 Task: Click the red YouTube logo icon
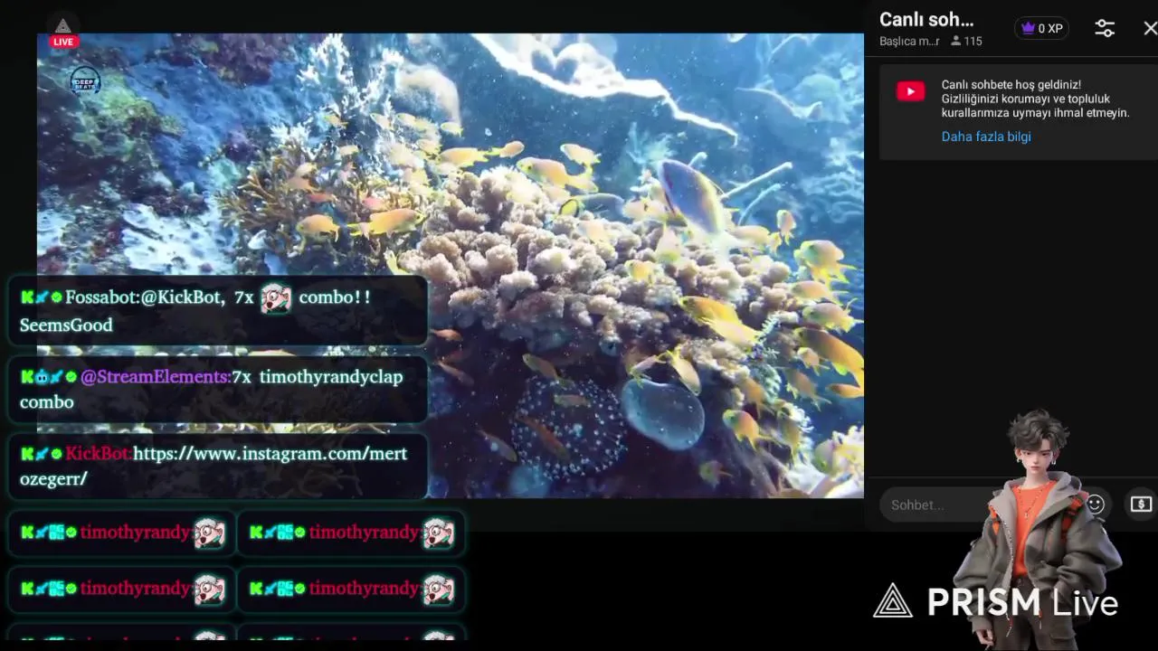[910, 91]
